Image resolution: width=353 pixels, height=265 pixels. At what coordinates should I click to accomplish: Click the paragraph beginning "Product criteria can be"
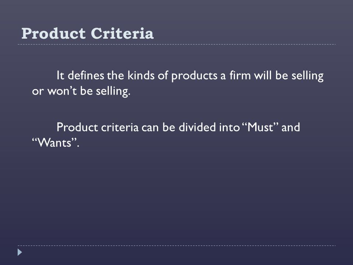[x=166, y=135]
